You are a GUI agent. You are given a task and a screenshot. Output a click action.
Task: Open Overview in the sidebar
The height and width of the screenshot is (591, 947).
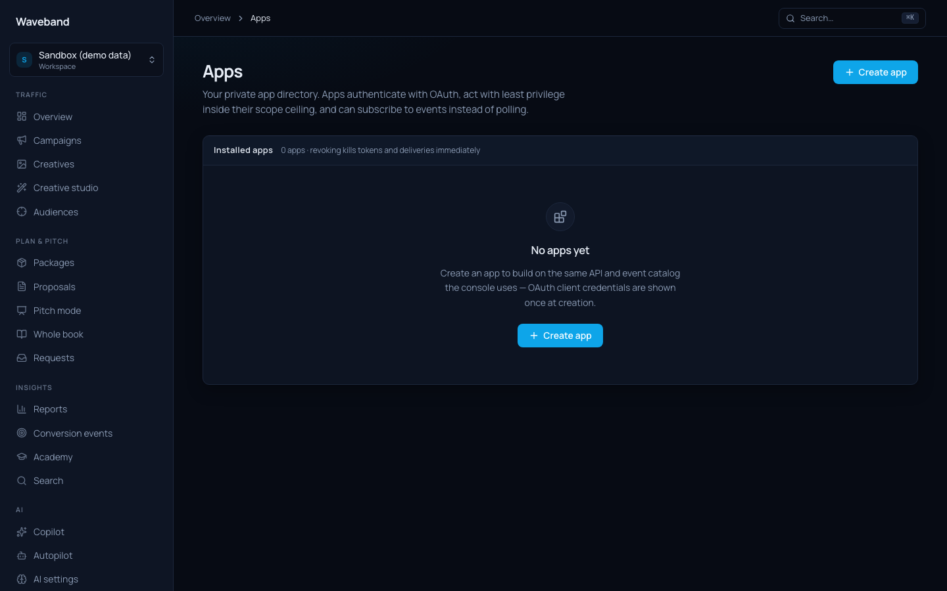click(86, 117)
